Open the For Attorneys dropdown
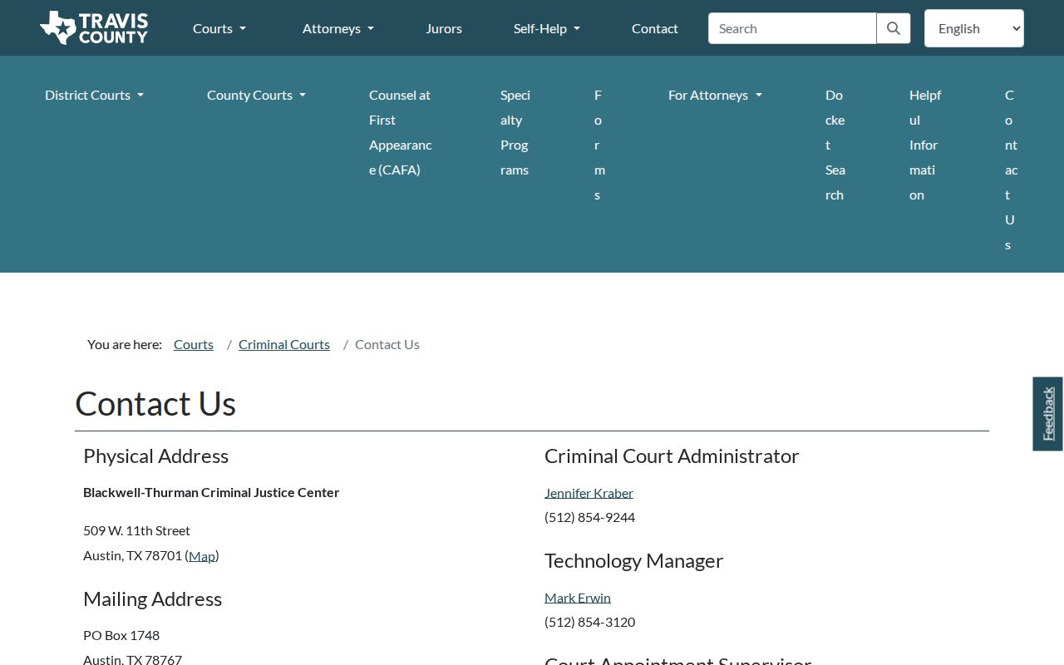Viewport: 1064px width, 665px height. [x=715, y=95]
